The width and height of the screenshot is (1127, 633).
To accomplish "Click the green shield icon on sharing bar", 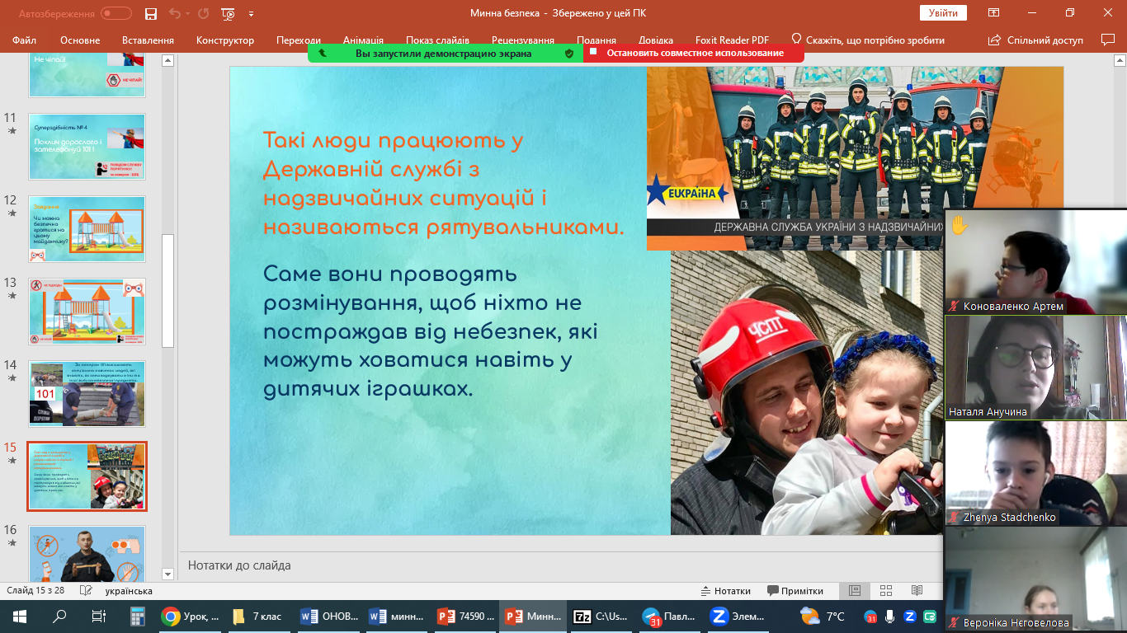I will pos(568,53).
